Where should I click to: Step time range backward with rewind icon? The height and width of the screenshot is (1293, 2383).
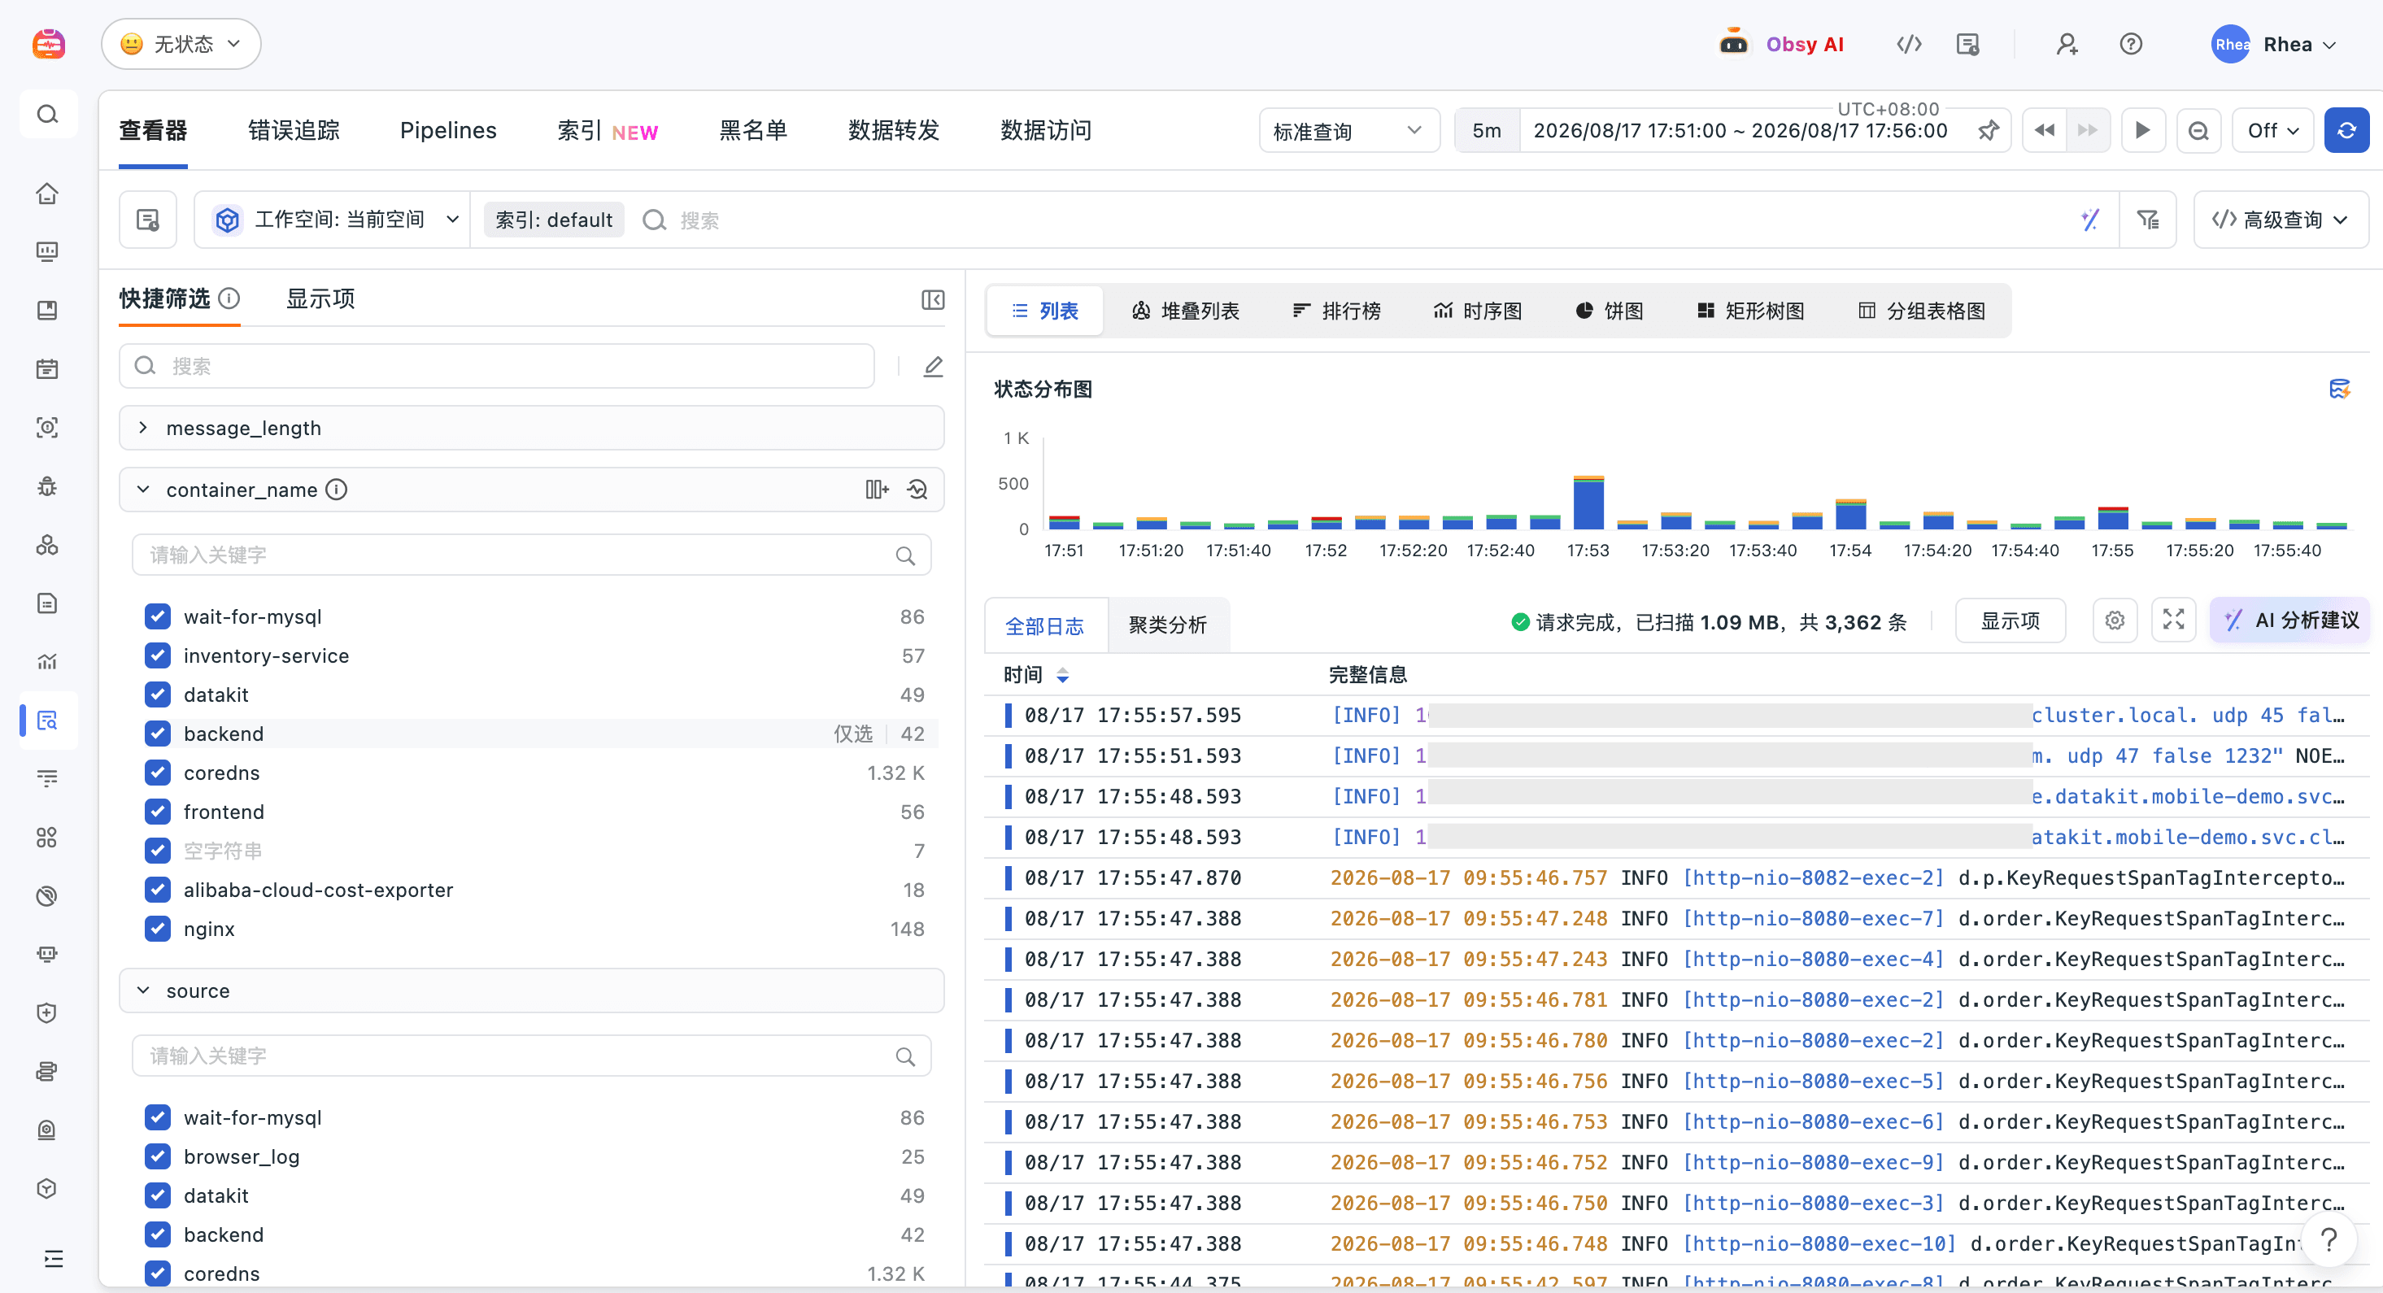tap(2045, 130)
